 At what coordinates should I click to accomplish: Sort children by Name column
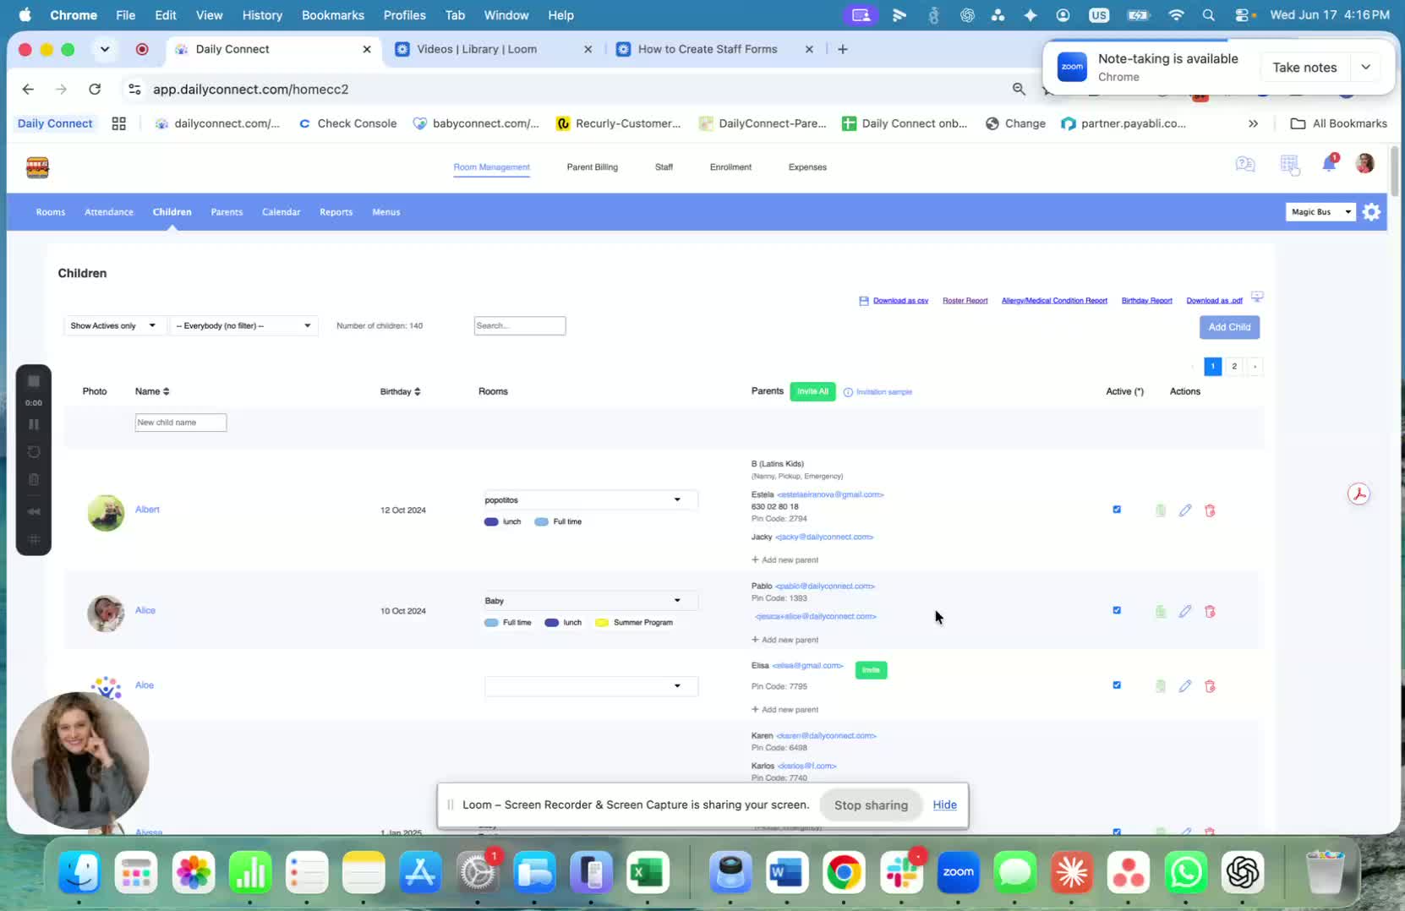tap(152, 391)
